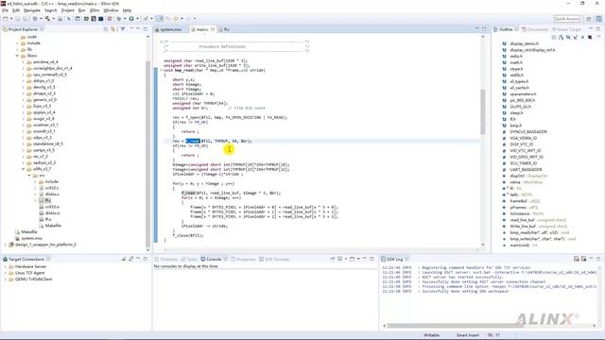605x340 pixels.
Task: Open Project Explorer view menu triangle
Action: (x=122, y=29)
